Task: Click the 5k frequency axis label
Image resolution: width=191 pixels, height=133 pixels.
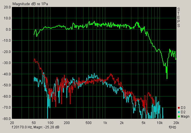Action: [x=144, y=123]
